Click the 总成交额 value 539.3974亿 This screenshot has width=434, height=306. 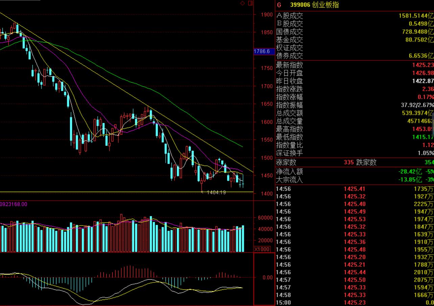(x=418, y=113)
